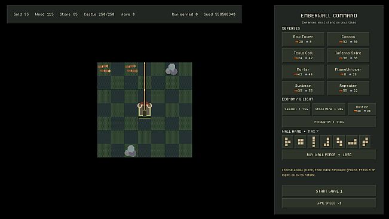The image size is (389, 219).
Task: Click the Wave 0 indicator
Action: coord(127,14)
